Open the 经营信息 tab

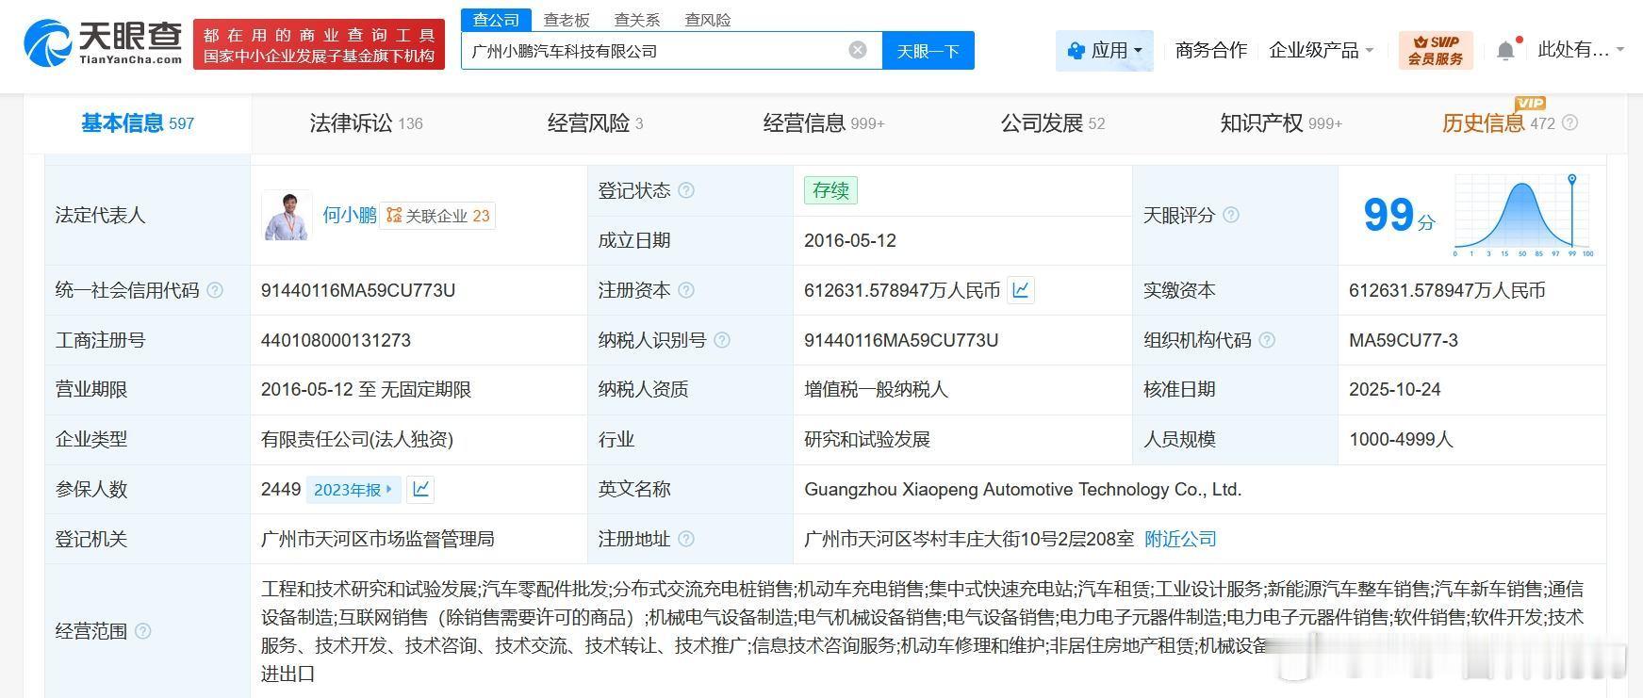(824, 122)
